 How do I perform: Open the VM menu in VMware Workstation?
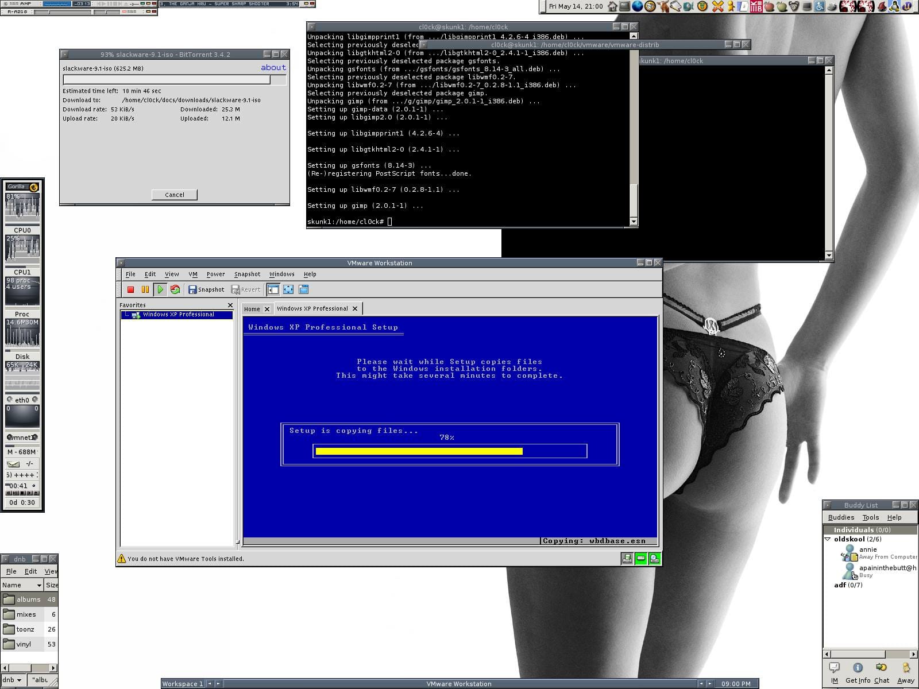tap(193, 274)
